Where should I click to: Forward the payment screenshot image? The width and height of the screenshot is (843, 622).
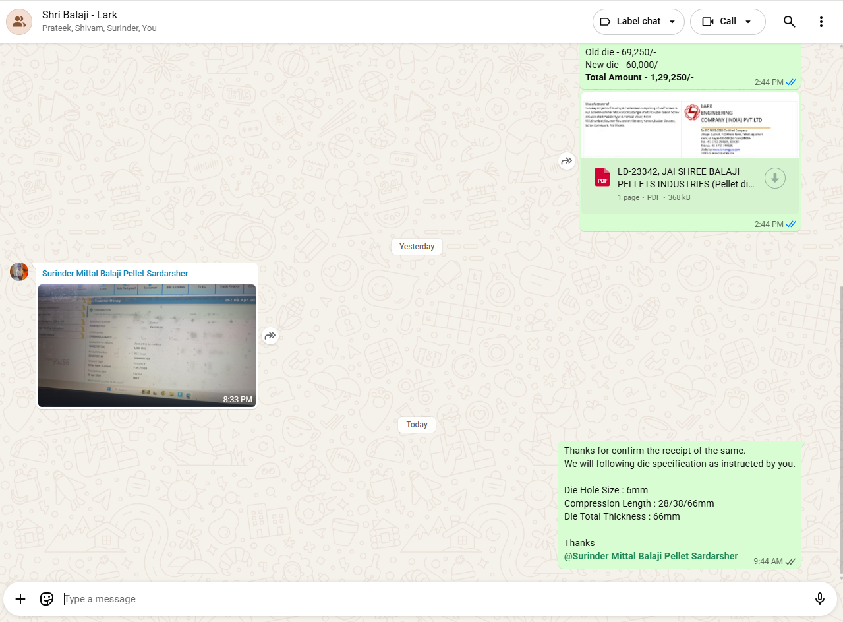[x=270, y=336]
